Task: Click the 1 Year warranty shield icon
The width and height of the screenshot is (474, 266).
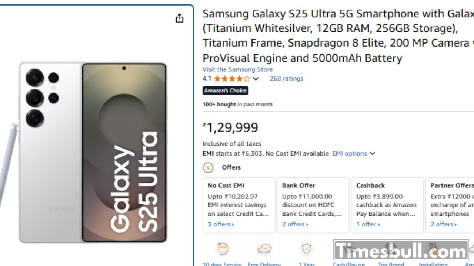Action: click(307, 249)
